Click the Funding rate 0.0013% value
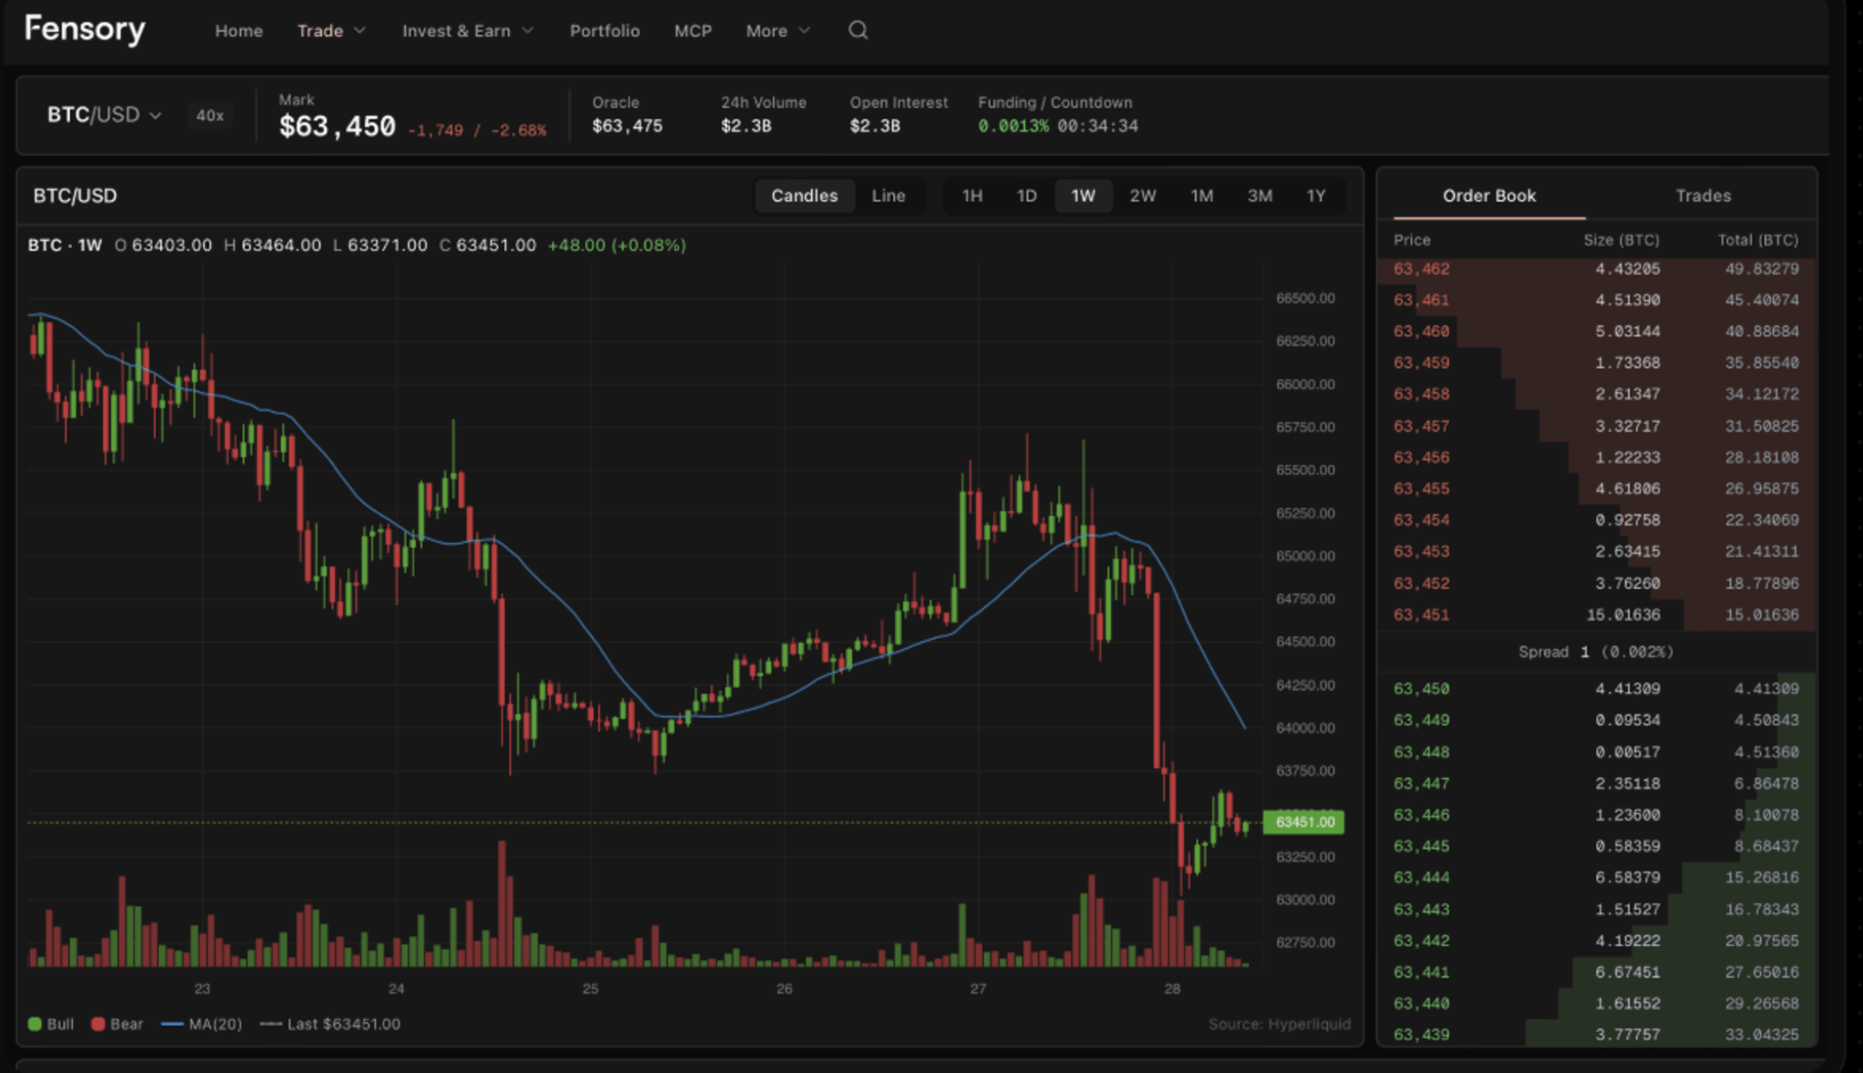Viewport: 1863px width, 1073px height. 1013,126
